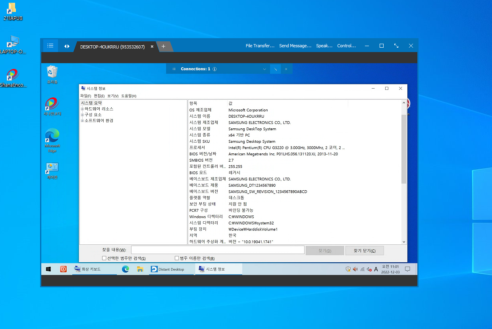Screen dimensions: 492x329
Task: Click the 찾기(D) button
Action: 325,251
